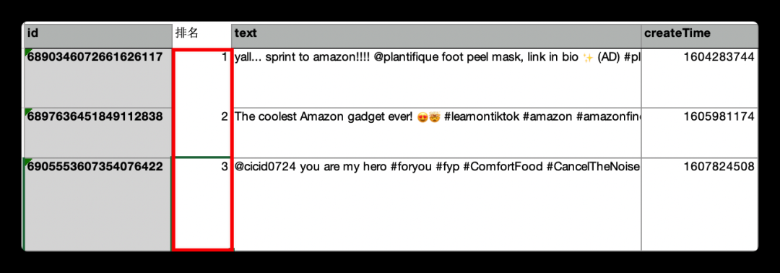Click the createTime cell 1605981174

click(x=699, y=132)
